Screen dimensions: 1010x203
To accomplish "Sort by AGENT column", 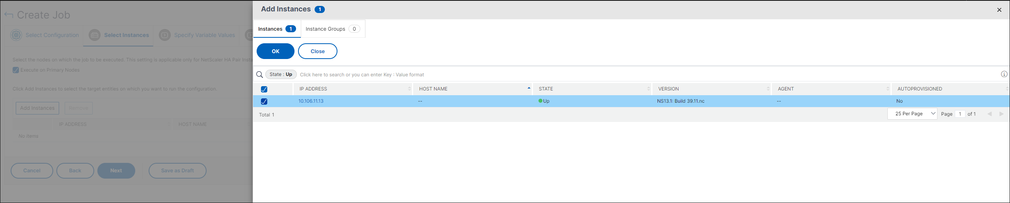I will coord(832,89).
